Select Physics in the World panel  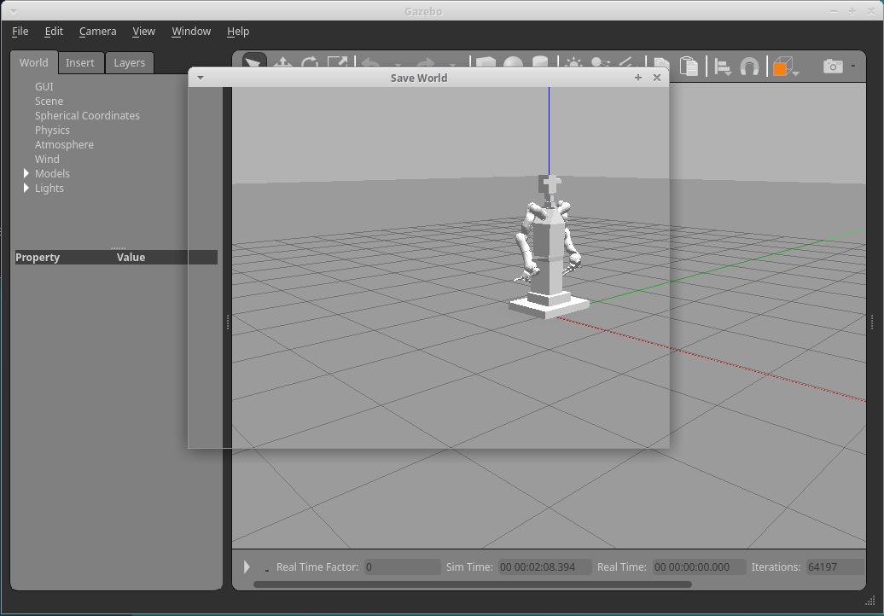52,130
